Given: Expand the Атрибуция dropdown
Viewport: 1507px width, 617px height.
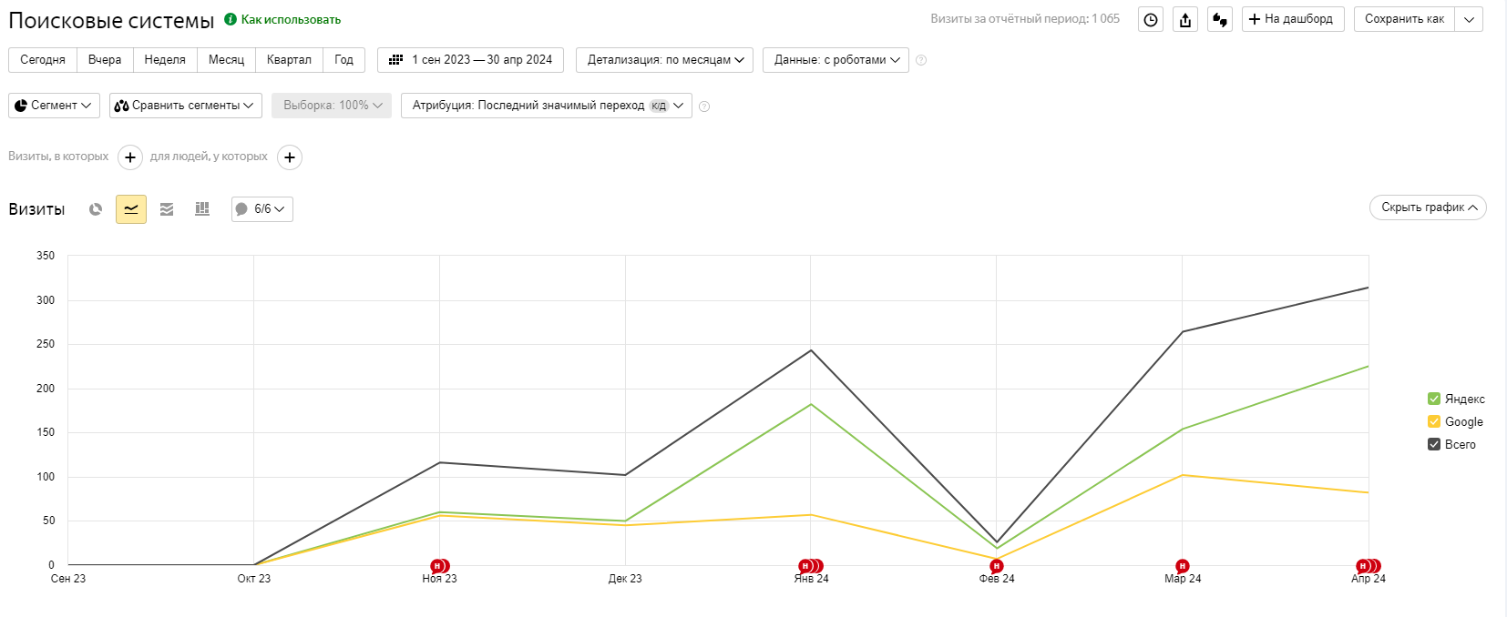Looking at the screenshot, I should [547, 106].
